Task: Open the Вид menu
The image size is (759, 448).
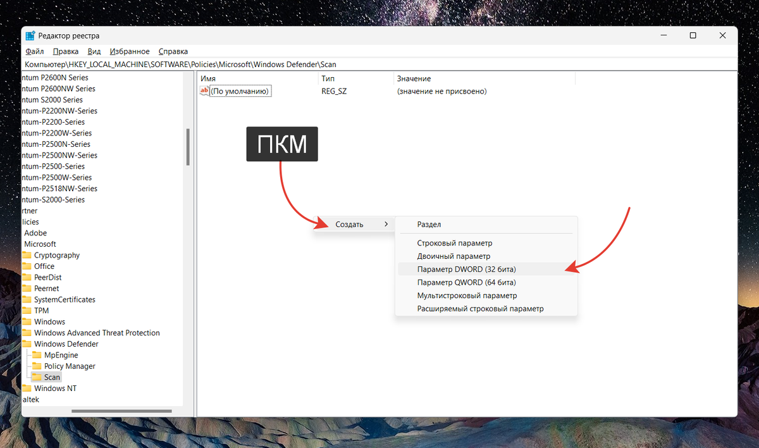Action: [x=94, y=51]
